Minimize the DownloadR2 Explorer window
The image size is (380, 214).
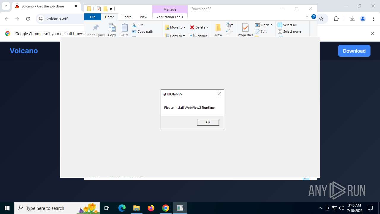tap(283, 9)
